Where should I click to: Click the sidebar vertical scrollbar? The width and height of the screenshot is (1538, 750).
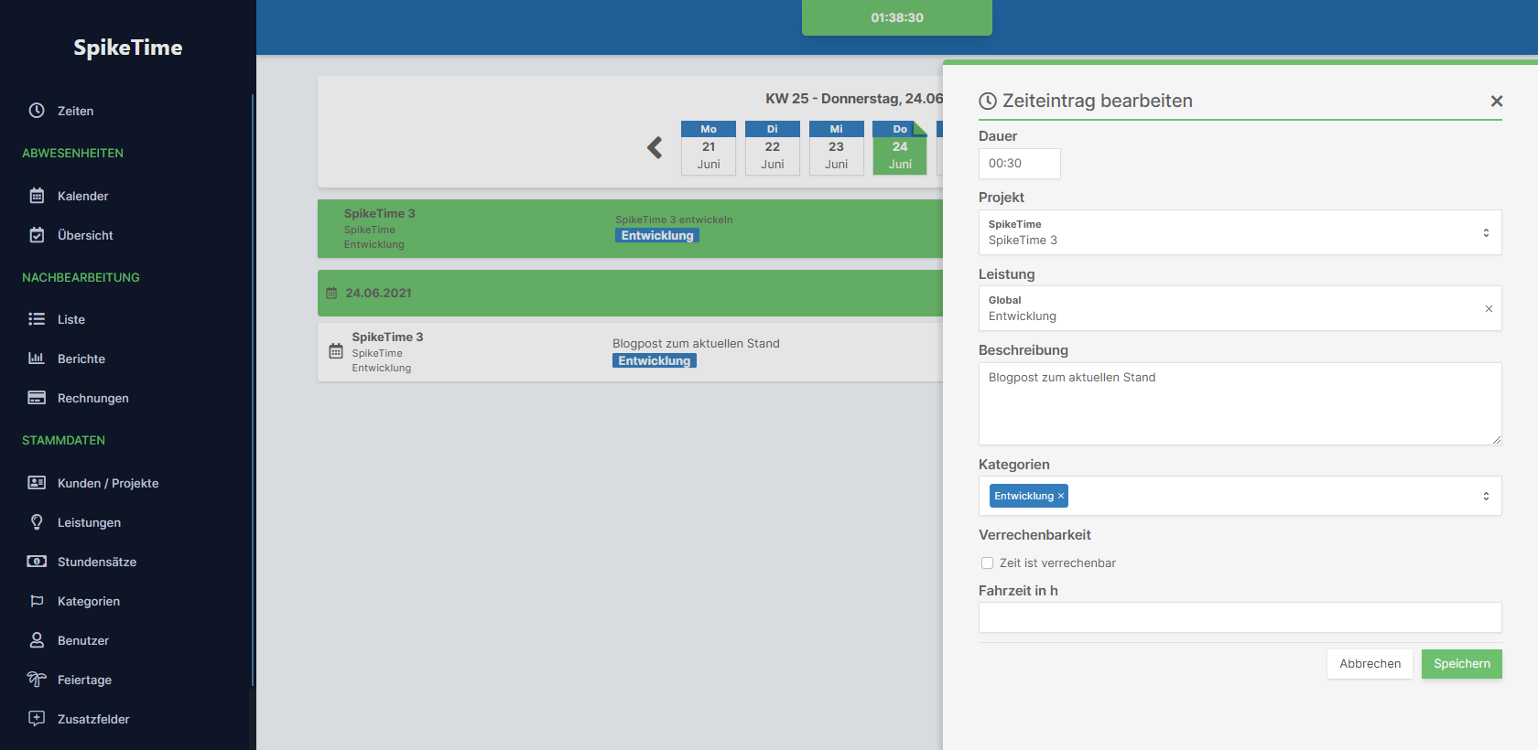[x=253, y=389]
